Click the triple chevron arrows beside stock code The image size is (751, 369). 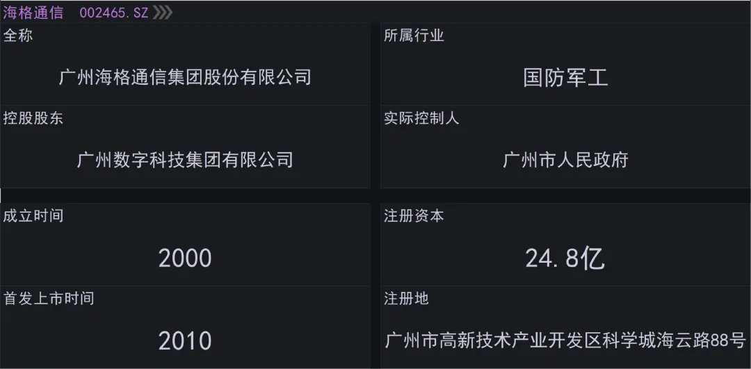coord(163,13)
